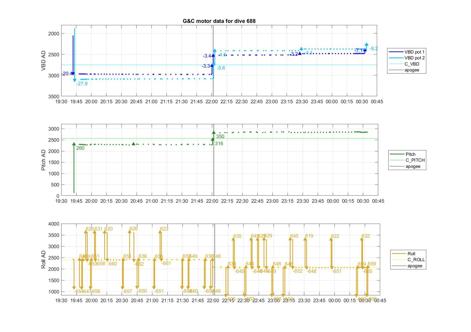471x332 pixels.
Task: Click the '631' roll data label
Action: point(98,229)
